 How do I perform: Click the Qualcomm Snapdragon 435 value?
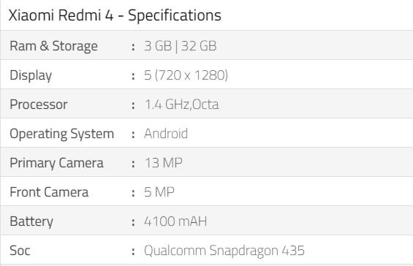click(x=224, y=251)
